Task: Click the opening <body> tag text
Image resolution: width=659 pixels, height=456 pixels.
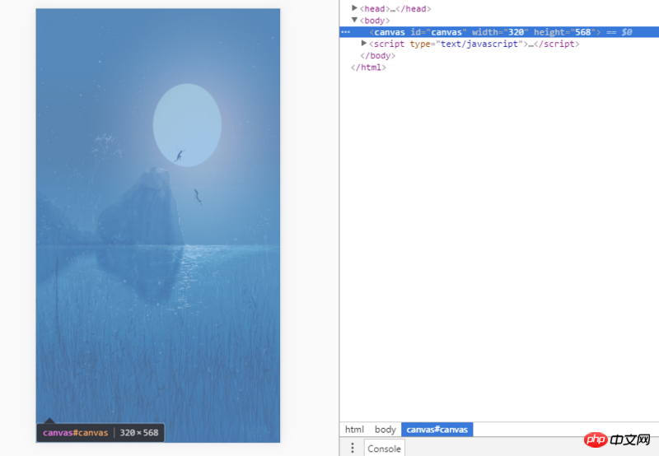Action: click(375, 20)
